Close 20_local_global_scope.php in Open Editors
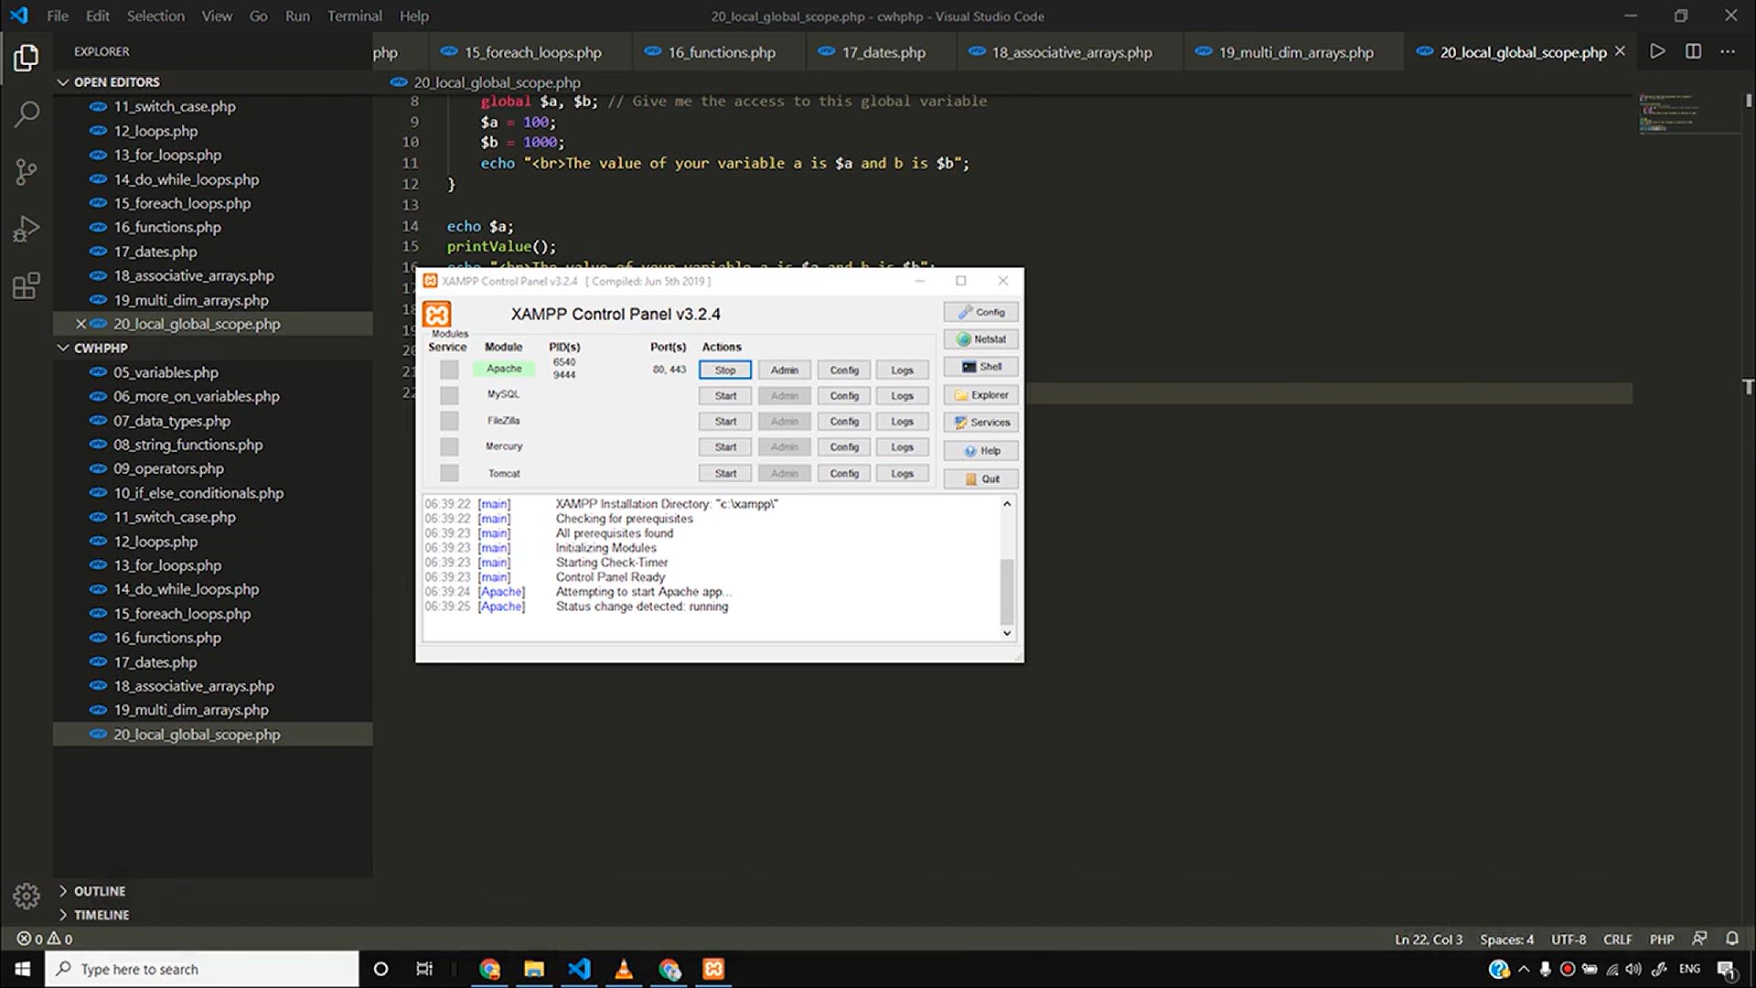This screenshot has height=988, width=1756. [x=80, y=324]
